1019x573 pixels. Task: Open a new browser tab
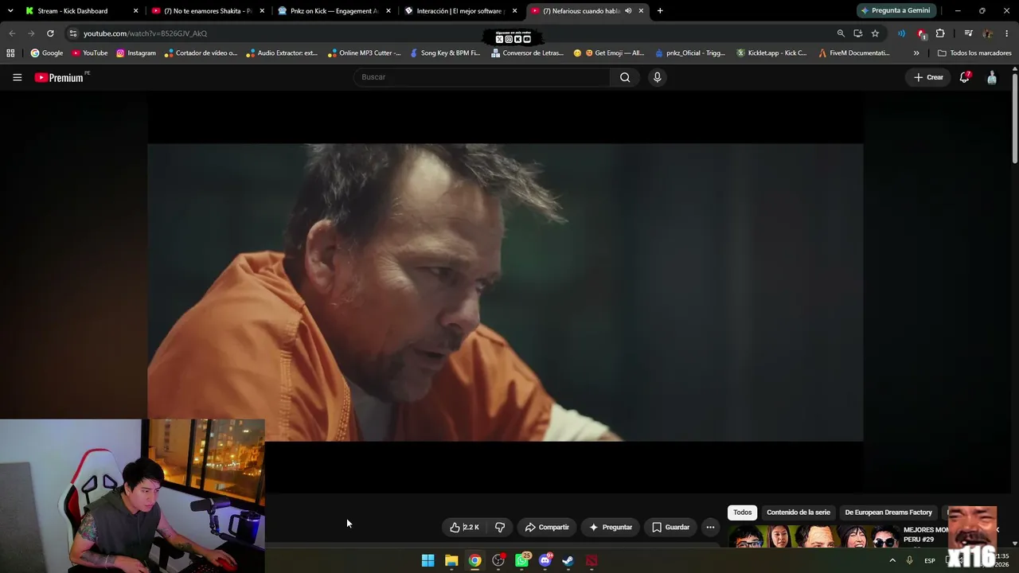point(660,11)
